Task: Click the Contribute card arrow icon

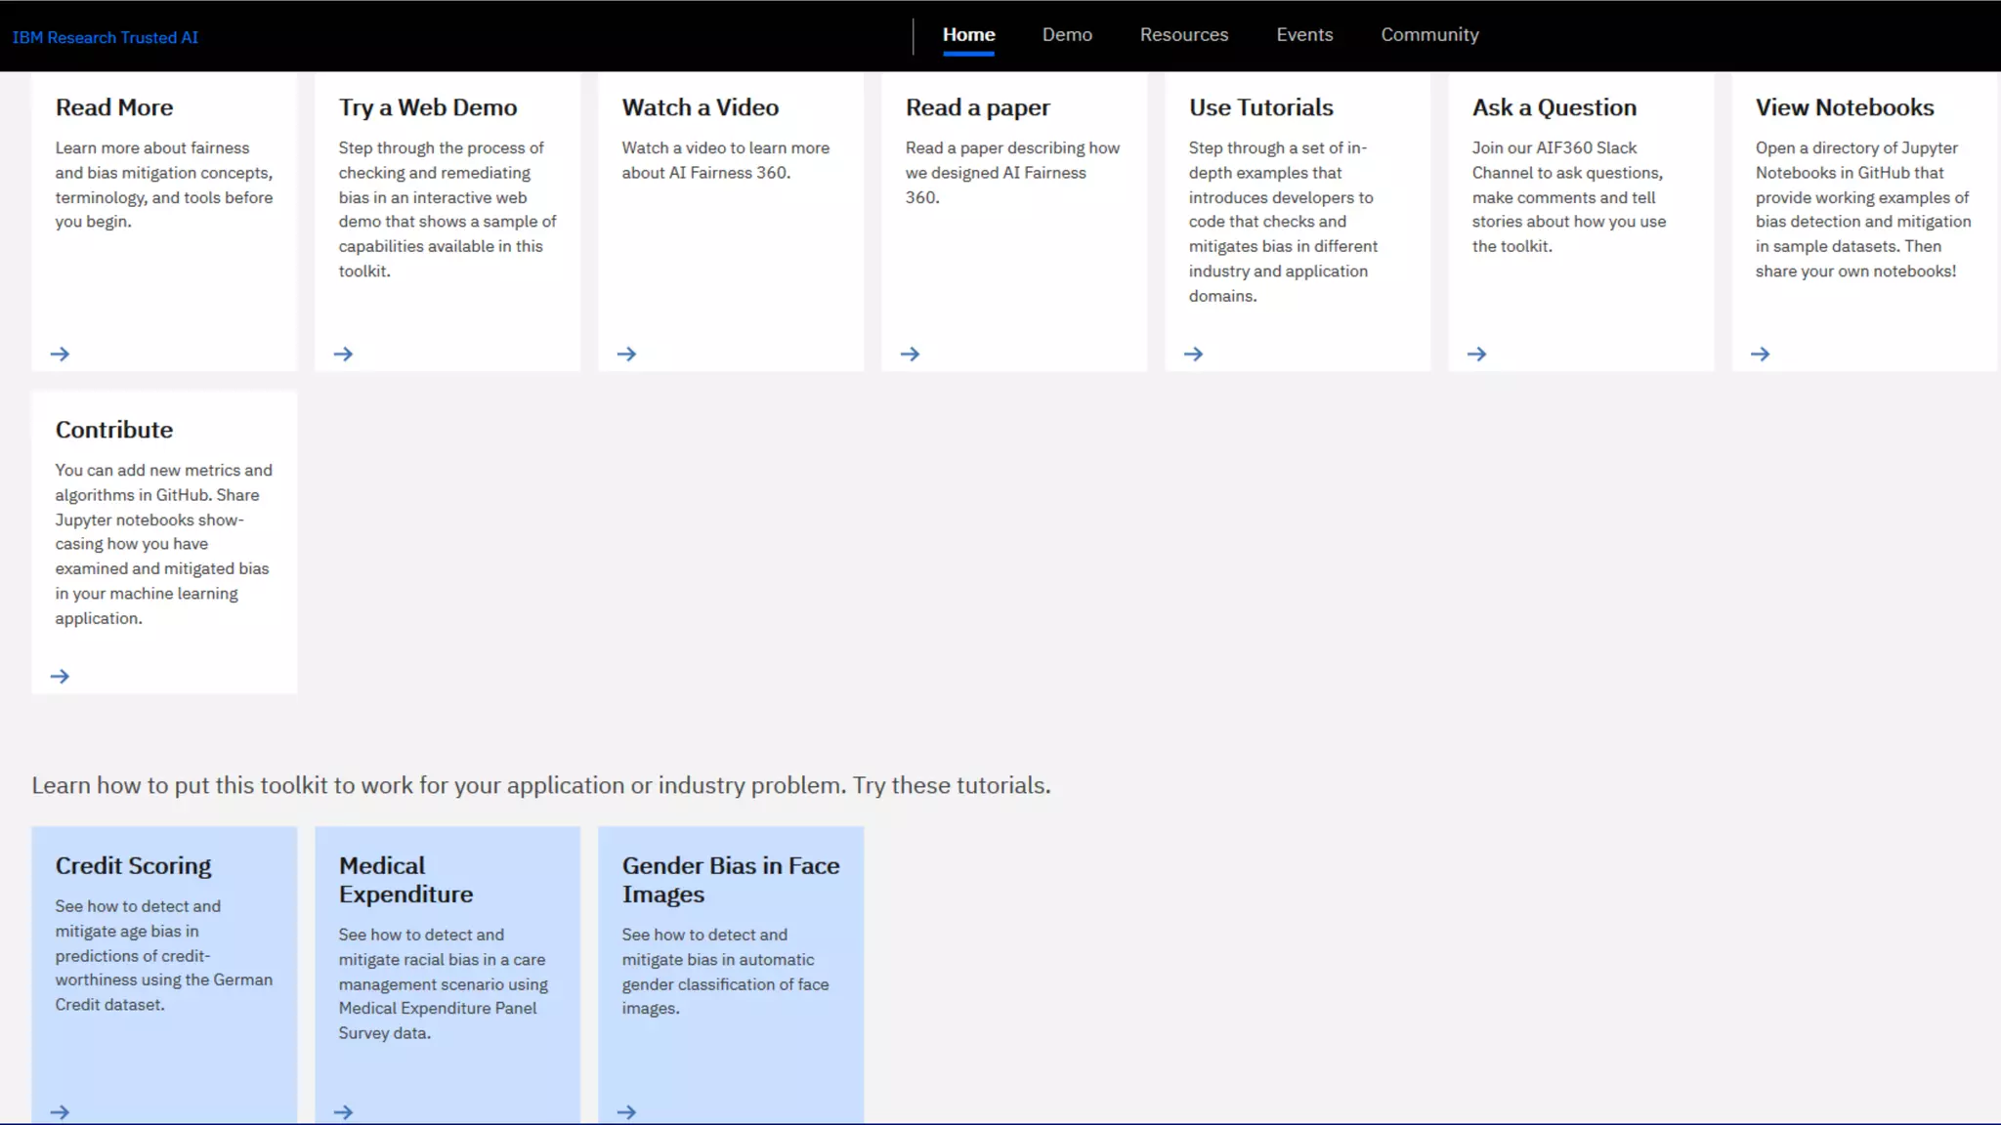Action: (x=60, y=676)
